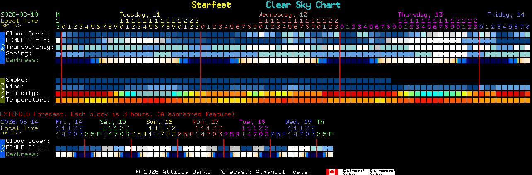Select the green Th extended day header

pos(320,122)
